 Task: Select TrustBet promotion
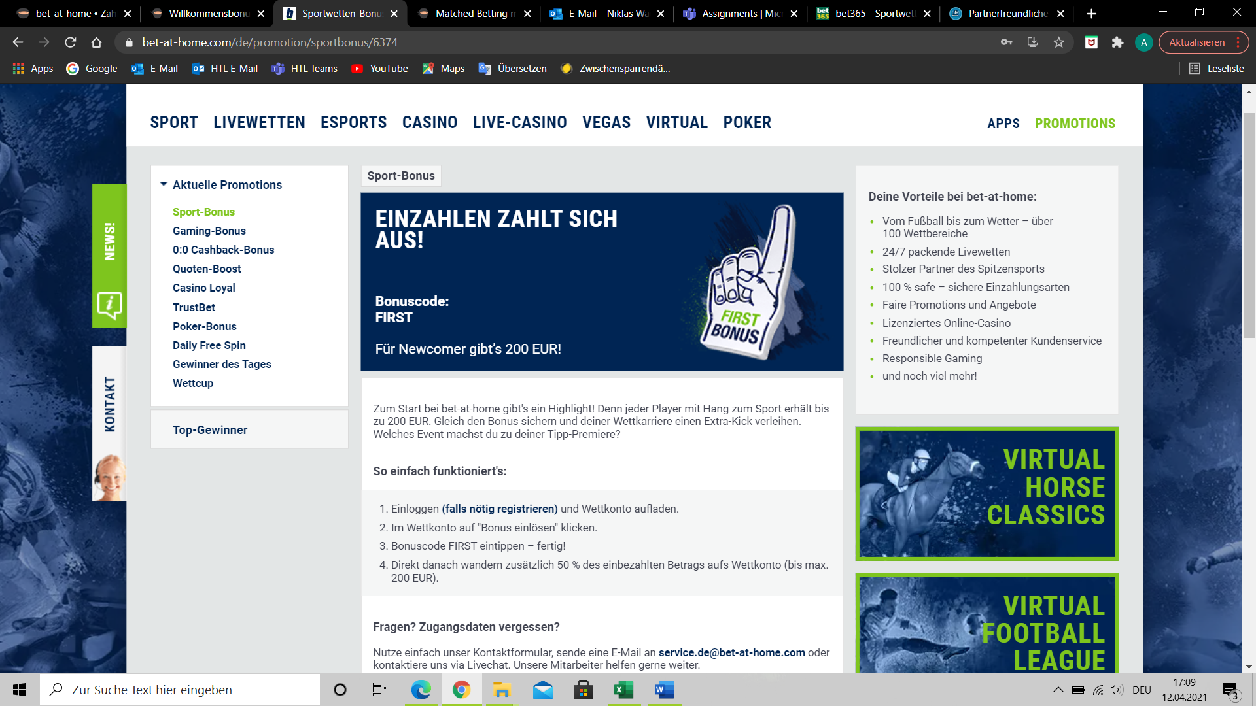point(194,307)
